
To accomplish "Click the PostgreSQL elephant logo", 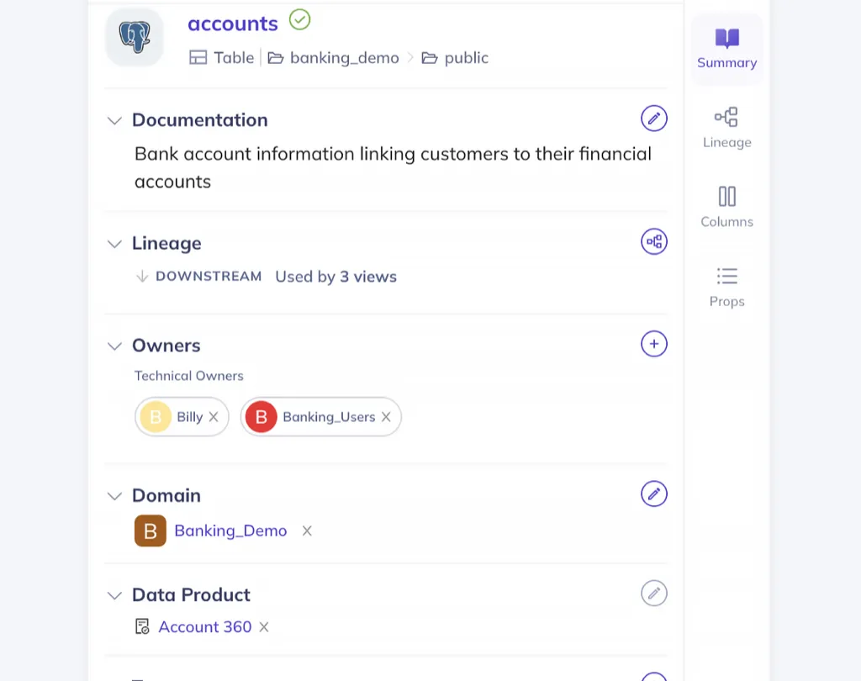I will (x=135, y=38).
